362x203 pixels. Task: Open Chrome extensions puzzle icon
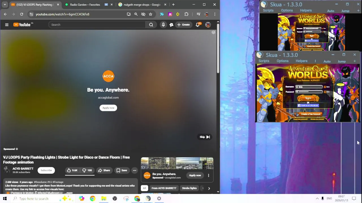tap(186, 14)
